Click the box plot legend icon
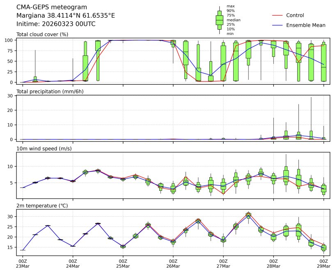Screen dimensions: 335x273 point(219,20)
